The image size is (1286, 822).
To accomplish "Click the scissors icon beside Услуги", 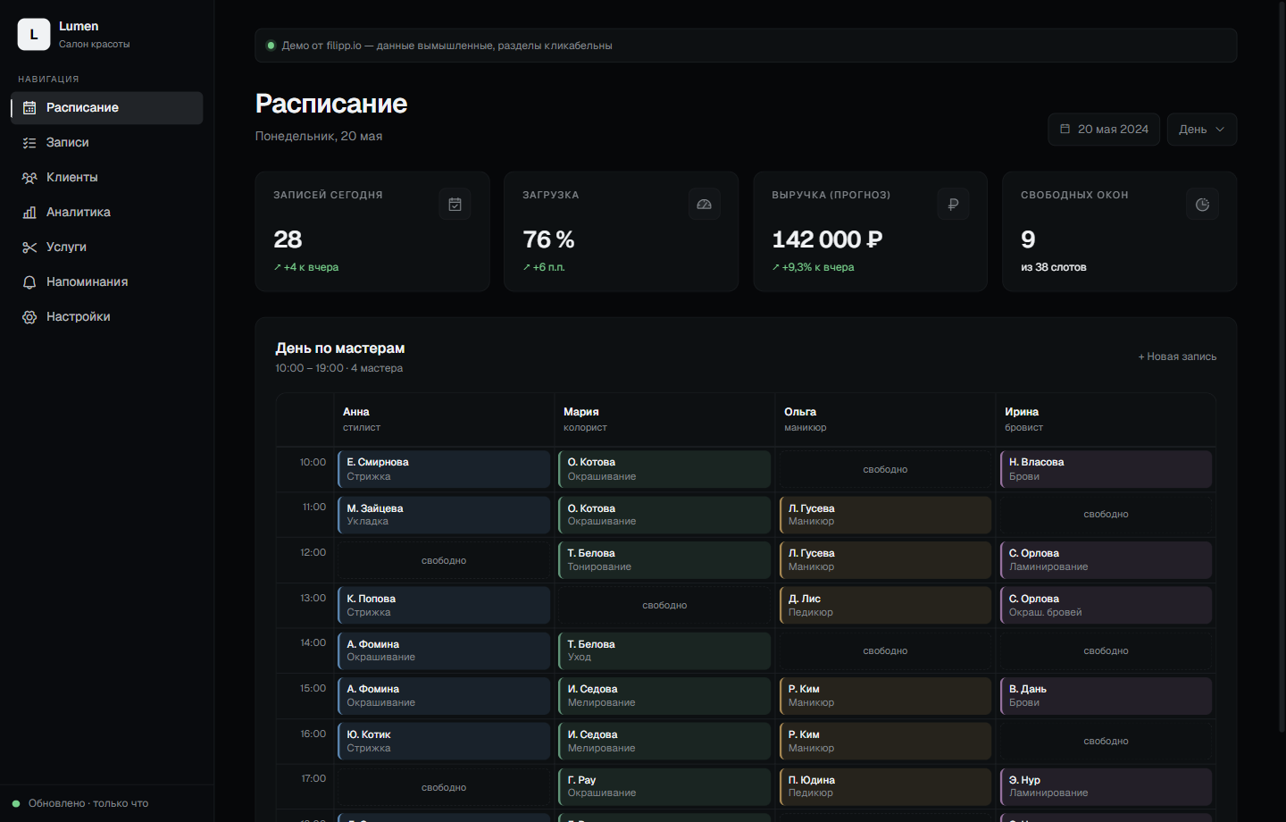I will pyautogui.click(x=29, y=247).
